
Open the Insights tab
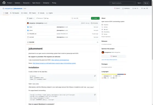[50, 13]
